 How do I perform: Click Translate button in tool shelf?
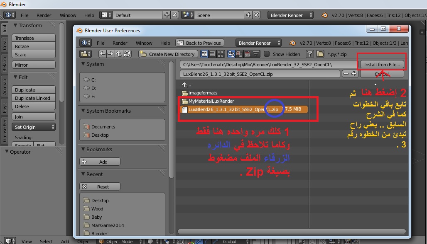point(34,38)
